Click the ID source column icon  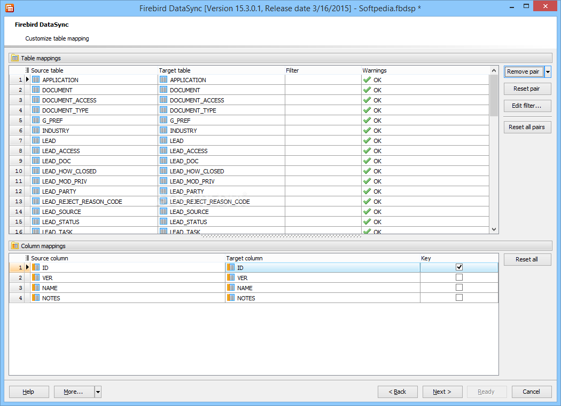[36, 267]
